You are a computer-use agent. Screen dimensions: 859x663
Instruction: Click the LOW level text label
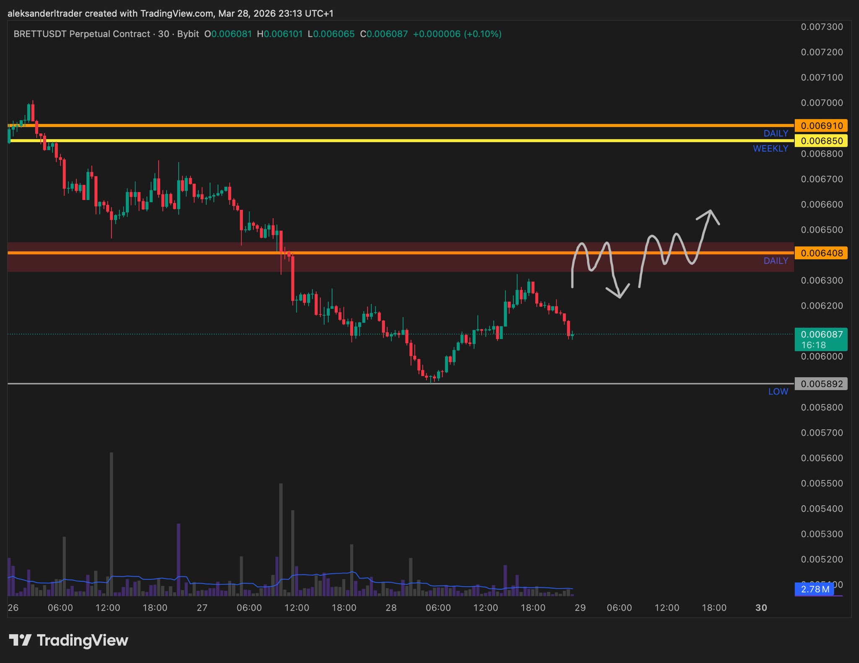point(778,392)
